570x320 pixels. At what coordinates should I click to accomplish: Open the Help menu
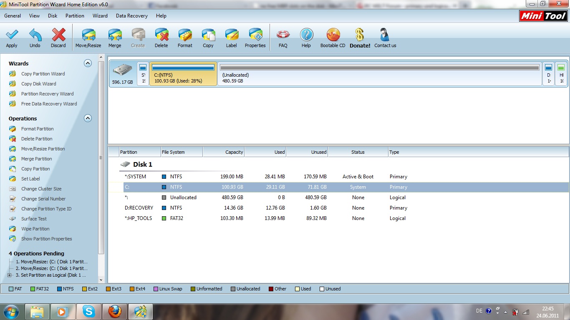(161, 16)
